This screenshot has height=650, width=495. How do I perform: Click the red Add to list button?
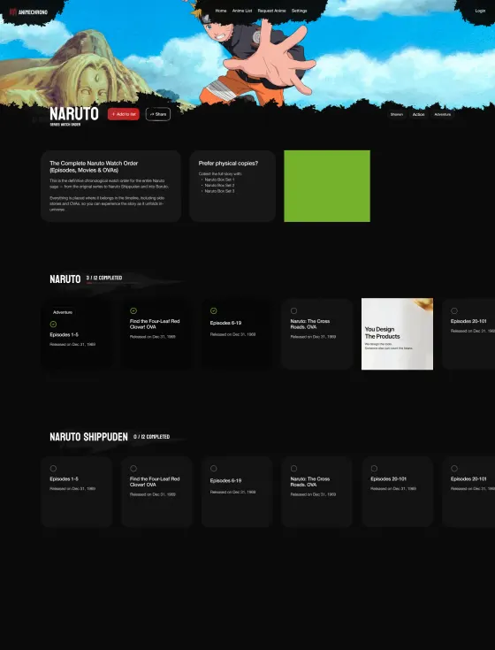pyautogui.click(x=124, y=114)
